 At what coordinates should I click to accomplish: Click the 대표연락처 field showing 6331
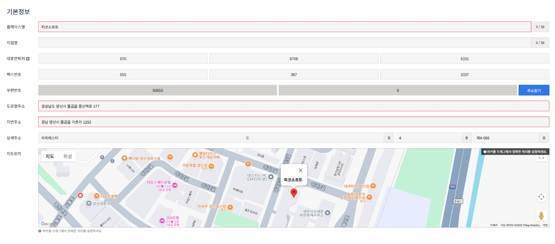(465, 59)
